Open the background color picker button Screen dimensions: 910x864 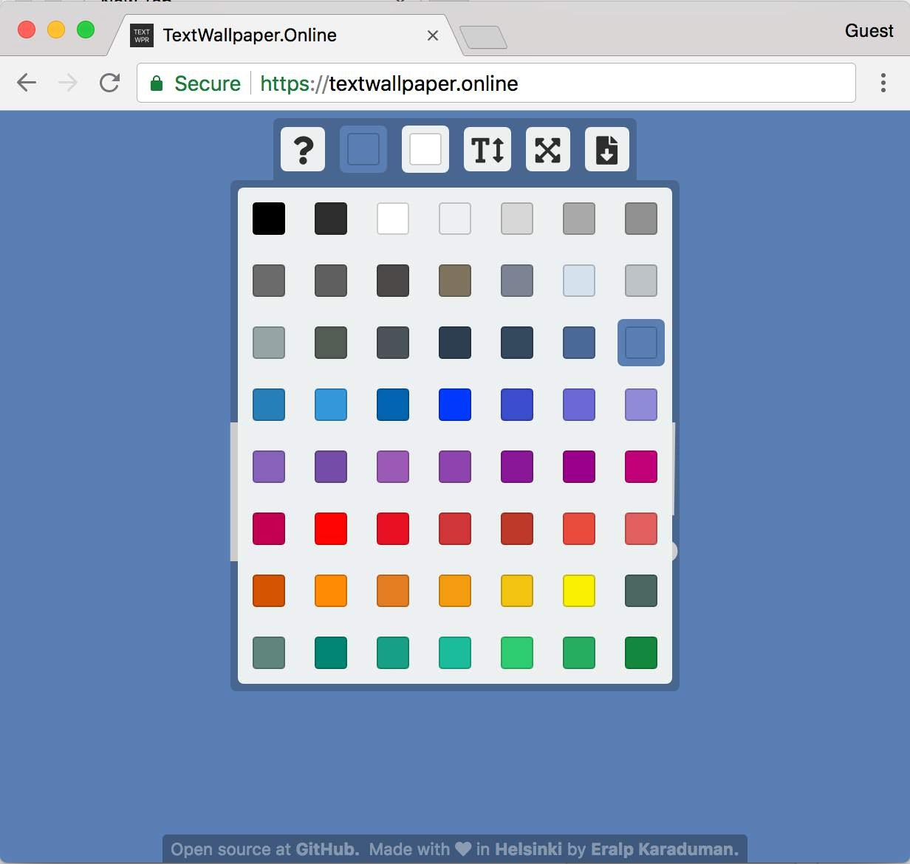click(363, 150)
